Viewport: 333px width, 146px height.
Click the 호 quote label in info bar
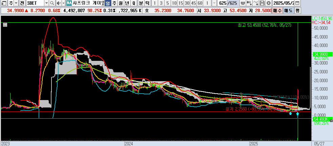tap(147, 10)
